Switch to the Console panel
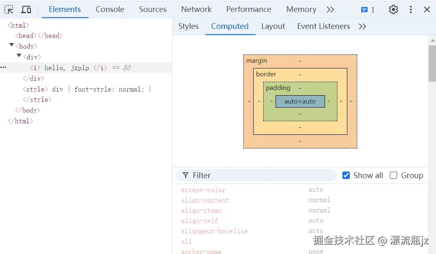Screen dimensions: 436x254 point(110,9)
